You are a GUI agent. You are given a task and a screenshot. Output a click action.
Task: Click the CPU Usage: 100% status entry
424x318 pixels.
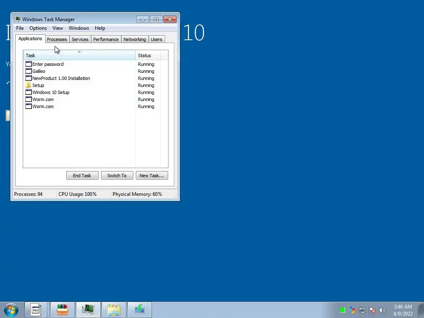point(77,194)
